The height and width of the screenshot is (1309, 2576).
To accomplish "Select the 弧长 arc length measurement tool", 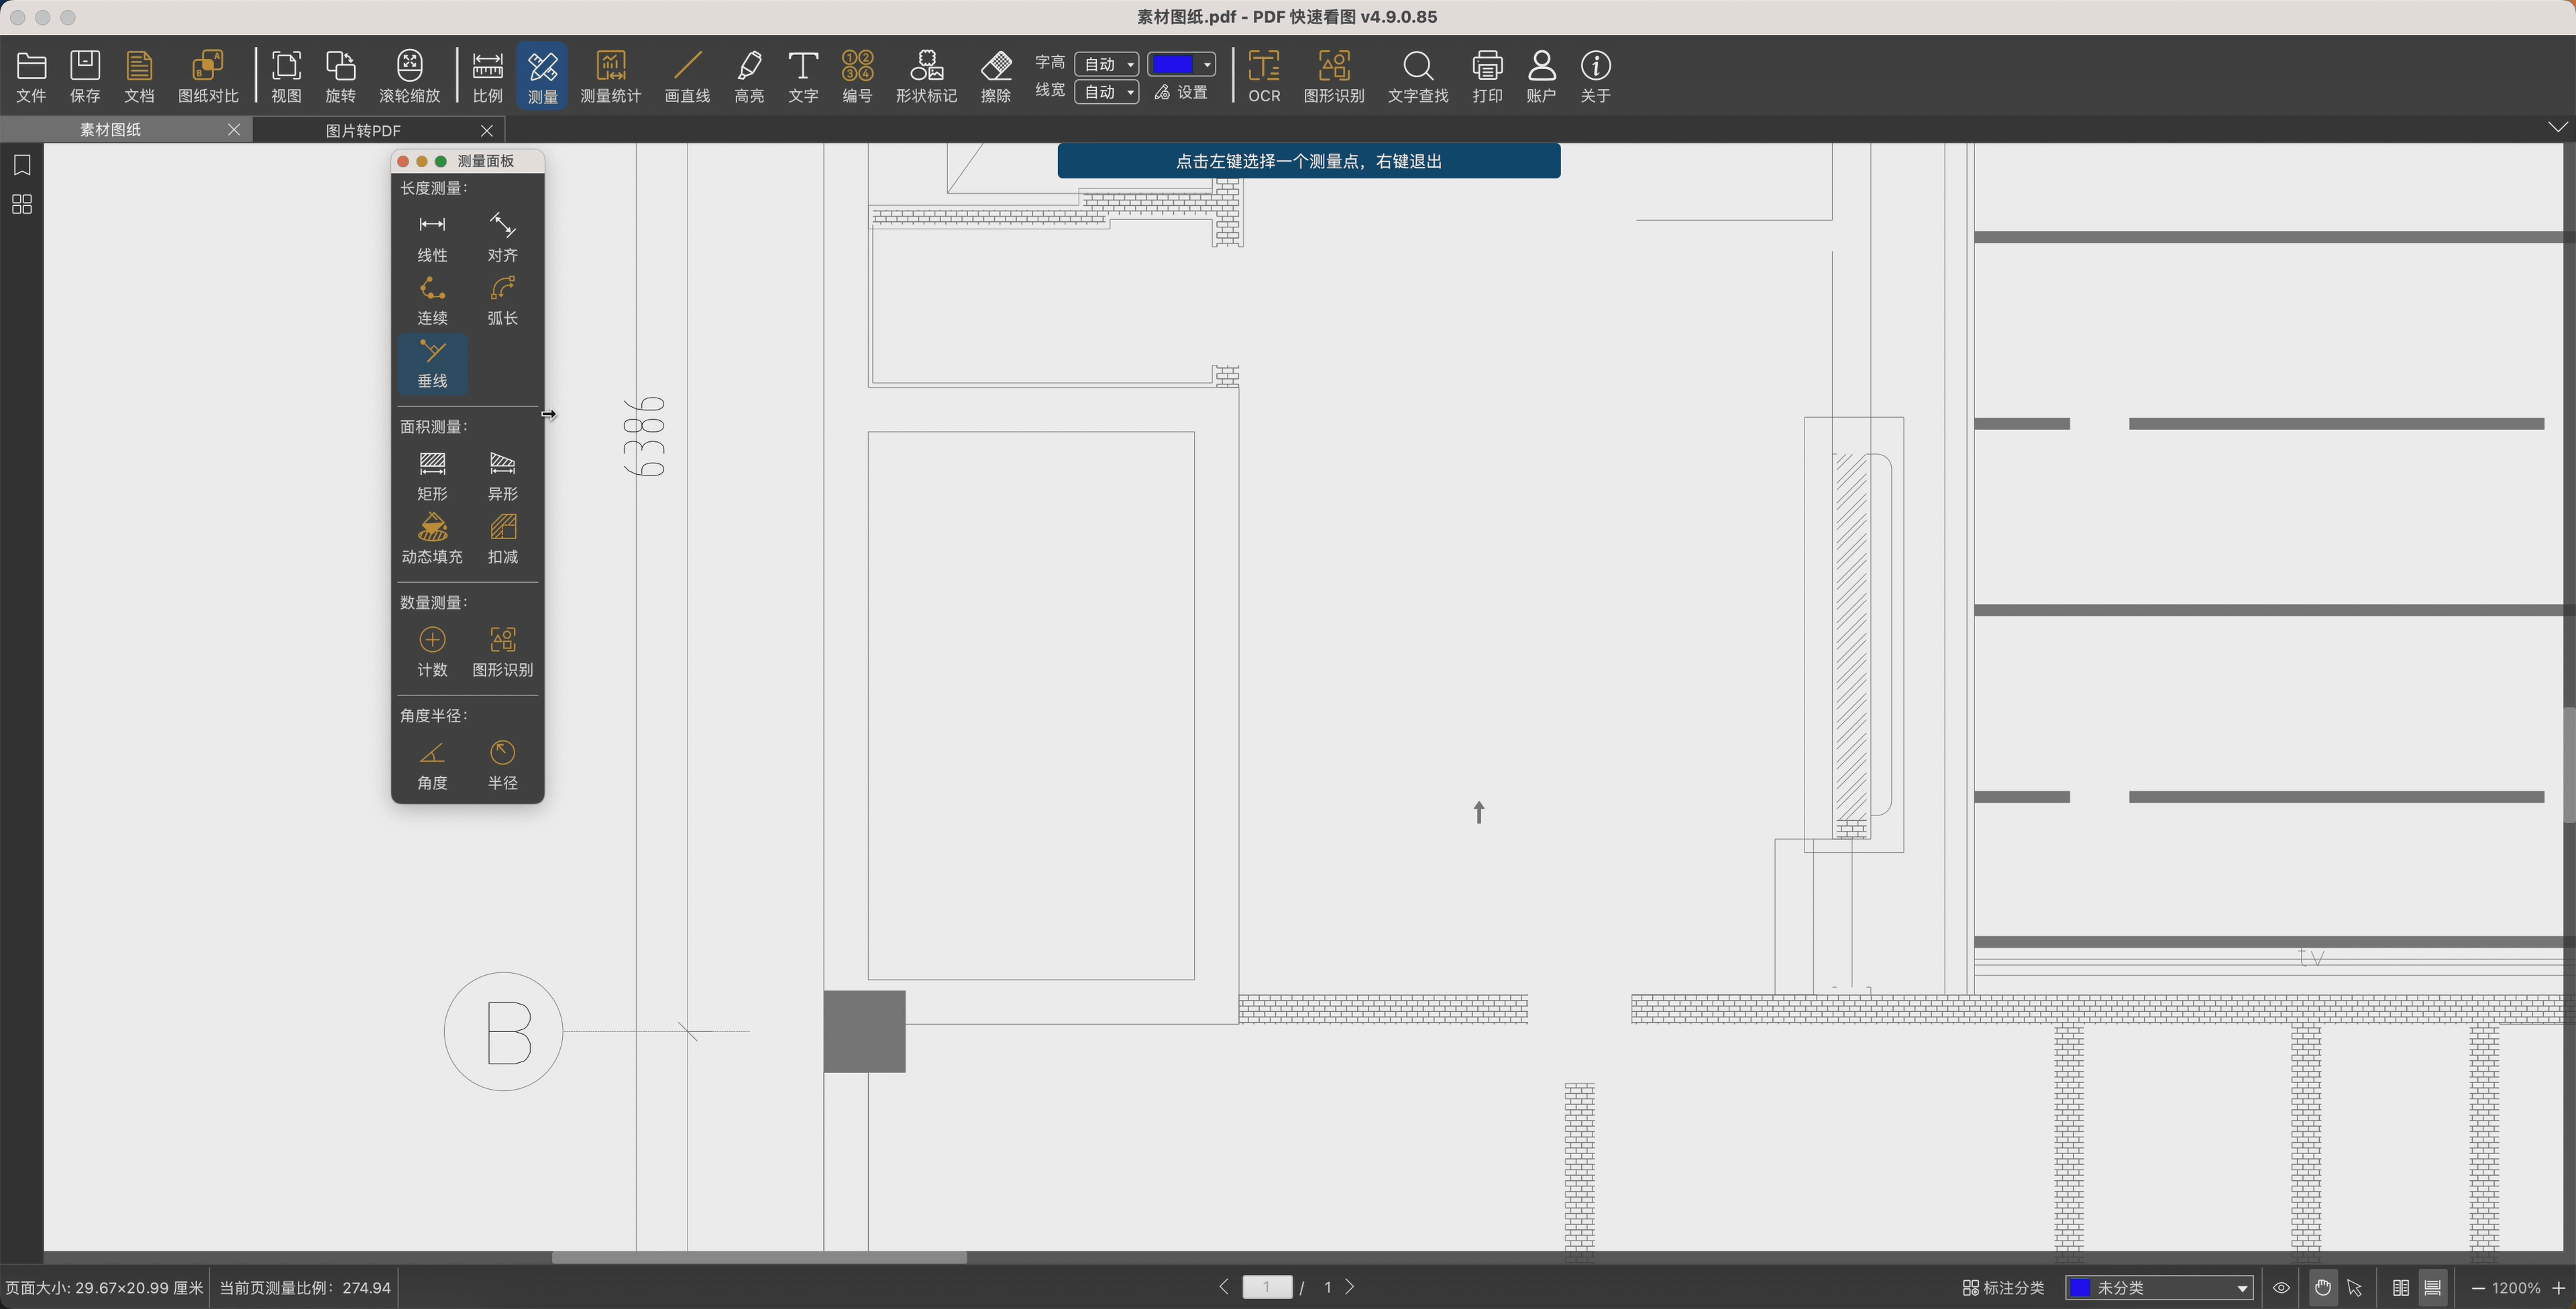I will coord(502,299).
